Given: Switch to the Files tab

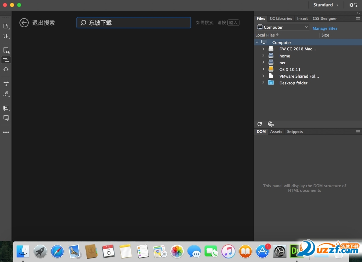Looking at the screenshot, I should coord(261,18).
